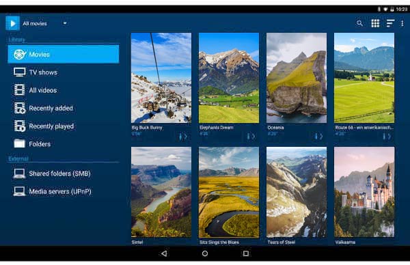Open the search magnifier icon
Viewport: 410px width, 265px height.
(360, 23)
